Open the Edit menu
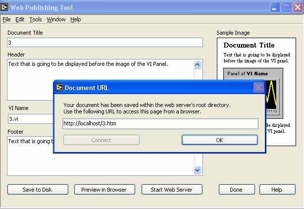The image size is (304, 209). pos(20,19)
